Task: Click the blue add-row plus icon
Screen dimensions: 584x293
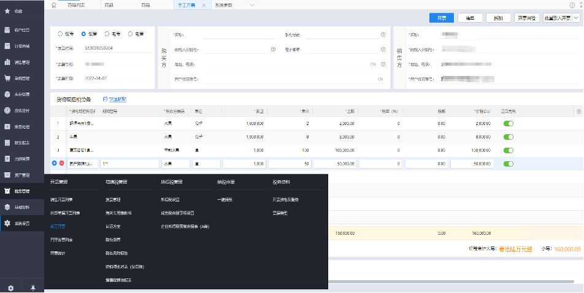Action: [x=55, y=163]
